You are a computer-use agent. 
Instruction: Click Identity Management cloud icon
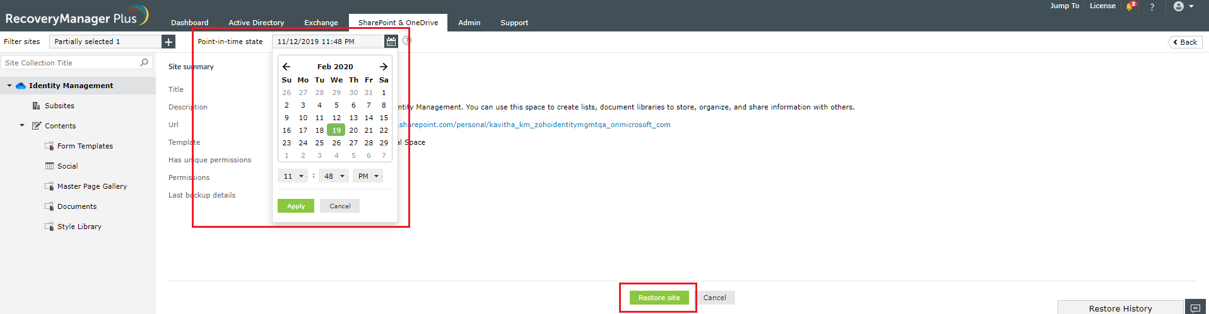click(21, 86)
